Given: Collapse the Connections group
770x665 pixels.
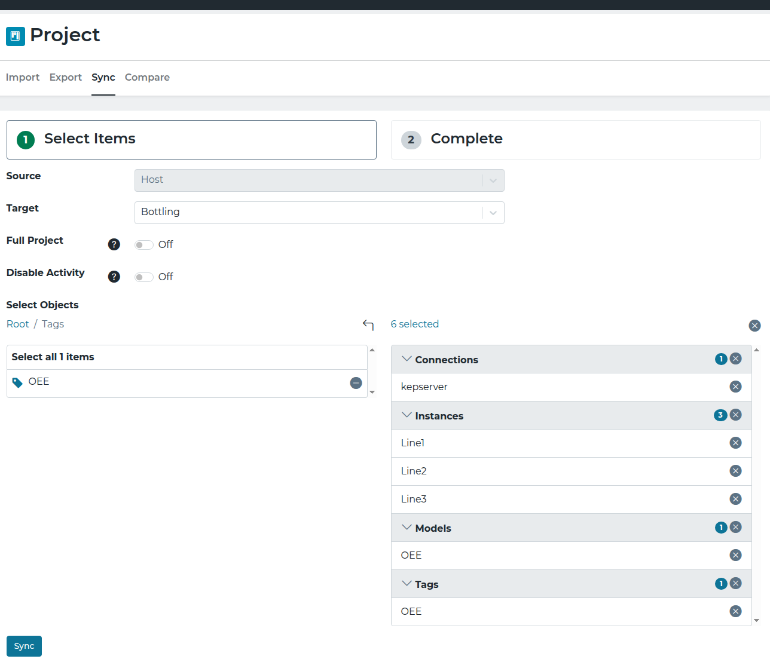Looking at the screenshot, I should [407, 358].
